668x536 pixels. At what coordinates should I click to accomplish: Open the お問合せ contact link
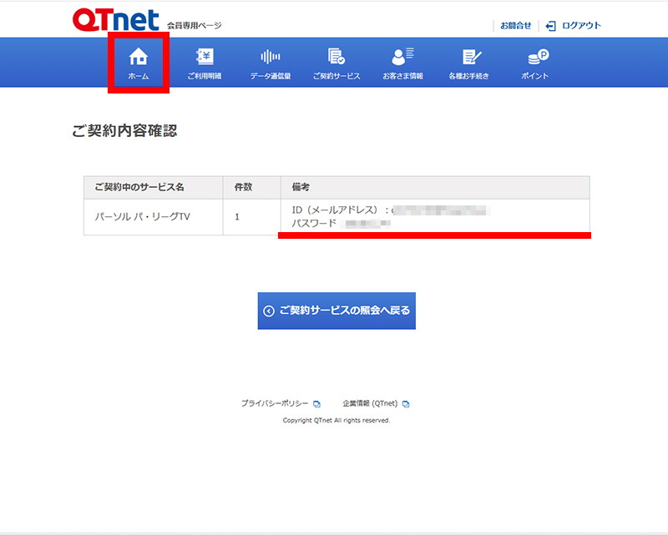pyautogui.click(x=515, y=26)
